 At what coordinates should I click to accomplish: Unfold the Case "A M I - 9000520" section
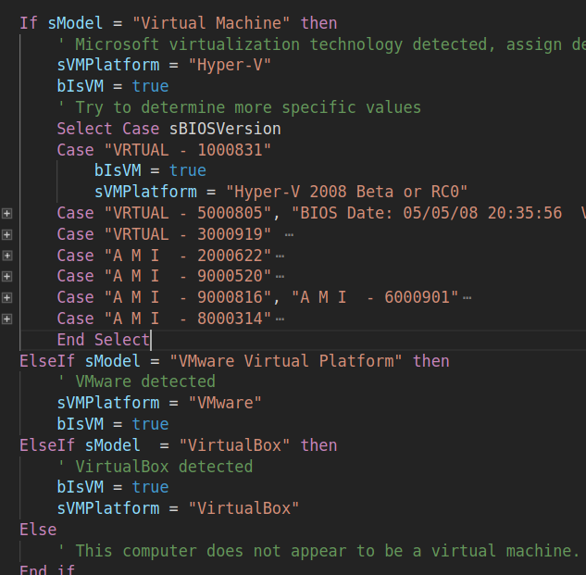(x=7, y=277)
